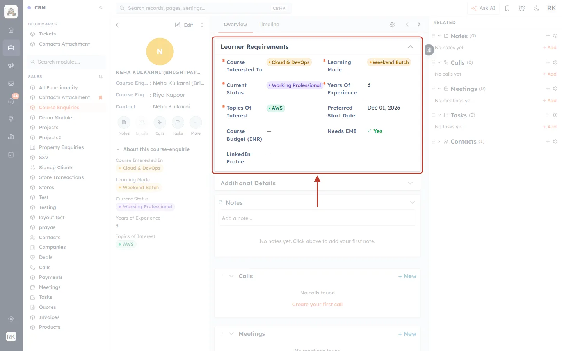Viewport: 562px width, 351px height.
Task: Go to the next record arrow
Action: point(419,25)
